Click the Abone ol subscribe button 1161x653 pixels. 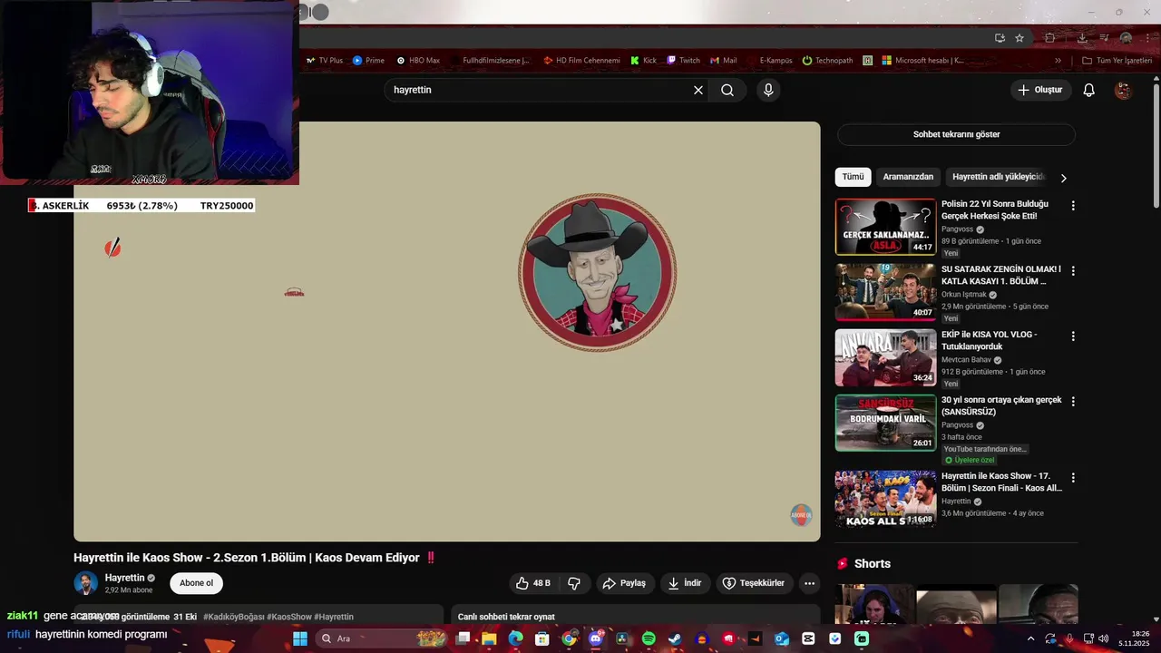(x=197, y=583)
